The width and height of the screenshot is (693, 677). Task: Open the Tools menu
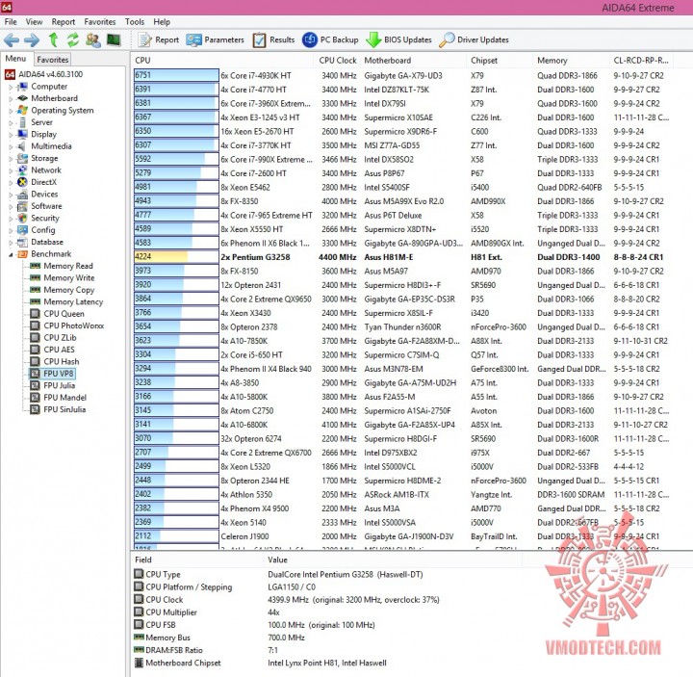point(135,21)
